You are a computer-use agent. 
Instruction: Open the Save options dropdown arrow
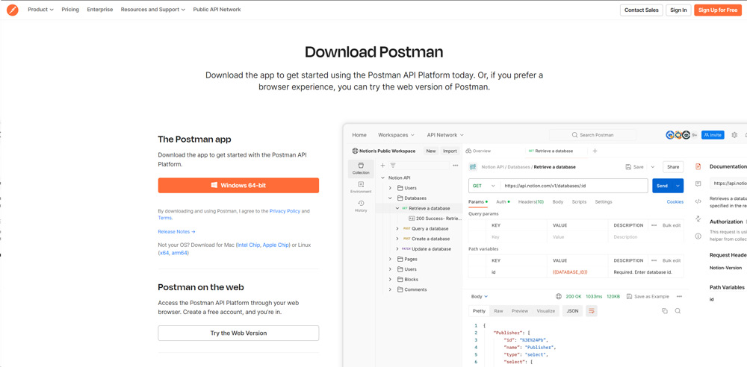coord(653,167)
